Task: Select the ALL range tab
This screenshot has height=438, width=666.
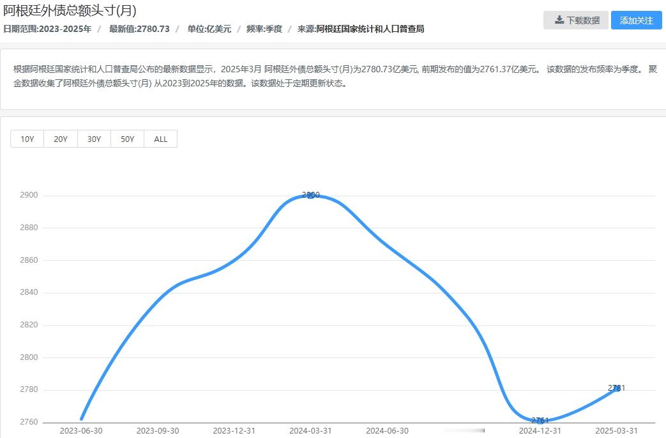Action: [160, 139]
